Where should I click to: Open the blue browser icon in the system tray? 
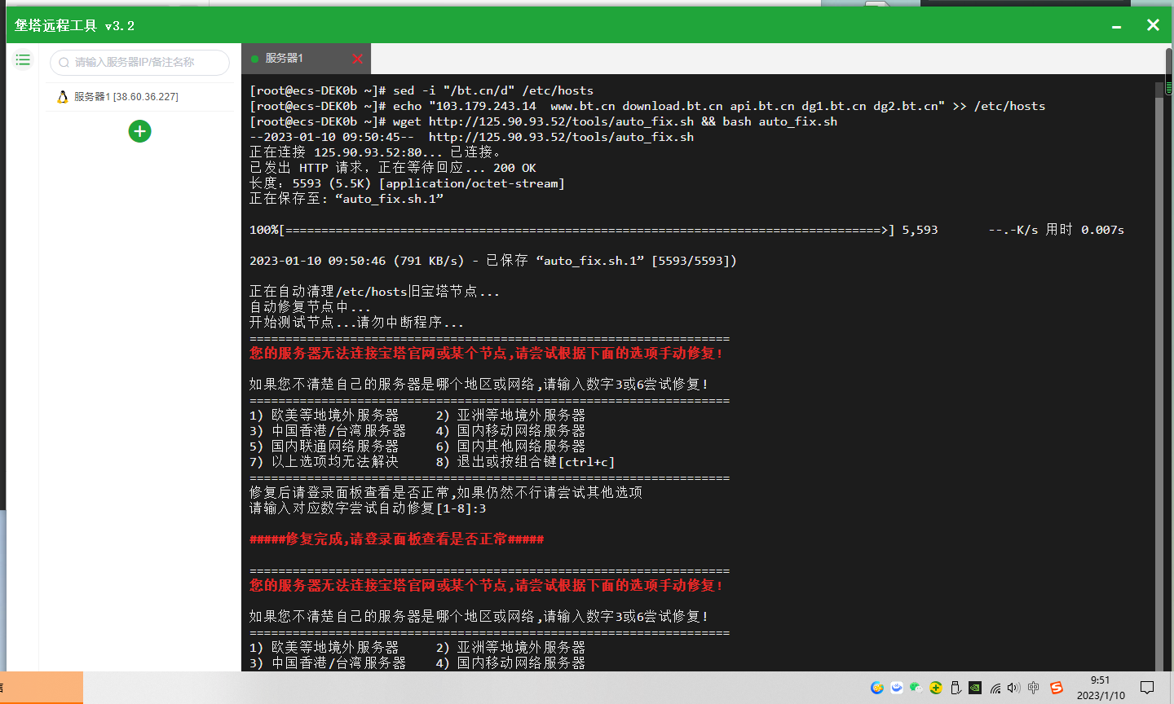pyautogui.click(x=877, y=688)
